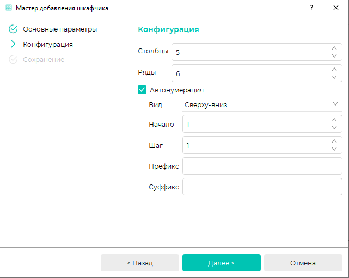Open the Вид dropdown Сверху-вниз
This screenshot has height=278, width=349.
coord(262,105)
